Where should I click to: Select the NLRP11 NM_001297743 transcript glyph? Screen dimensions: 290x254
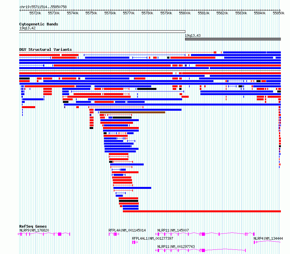point(200,250)
